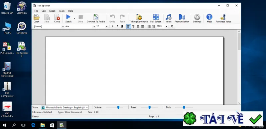Select the Recycle Bin desktop icon
This screenshot has height=129, width=266.
pyautogui.click(x=7, y=8)
